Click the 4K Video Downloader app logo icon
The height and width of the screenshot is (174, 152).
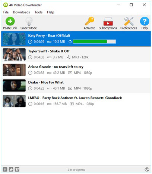pos(6,5)
